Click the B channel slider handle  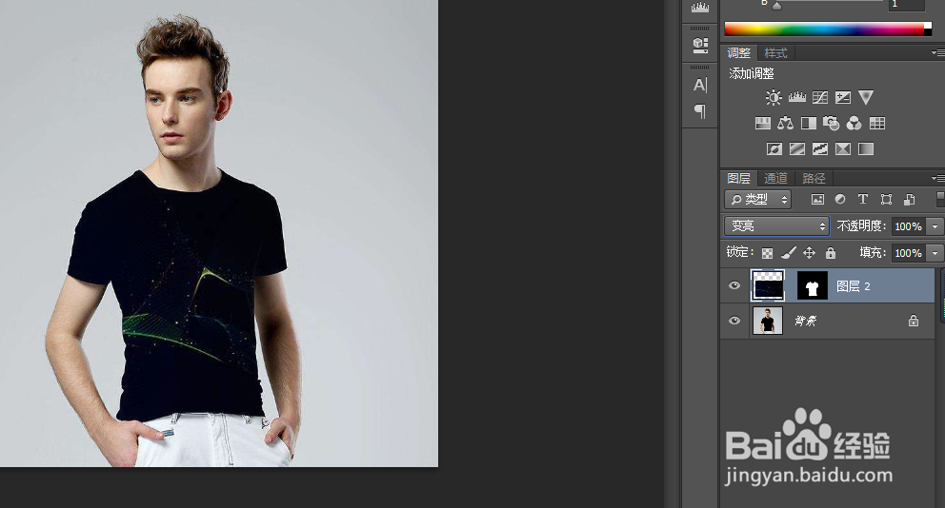(776, 7)
